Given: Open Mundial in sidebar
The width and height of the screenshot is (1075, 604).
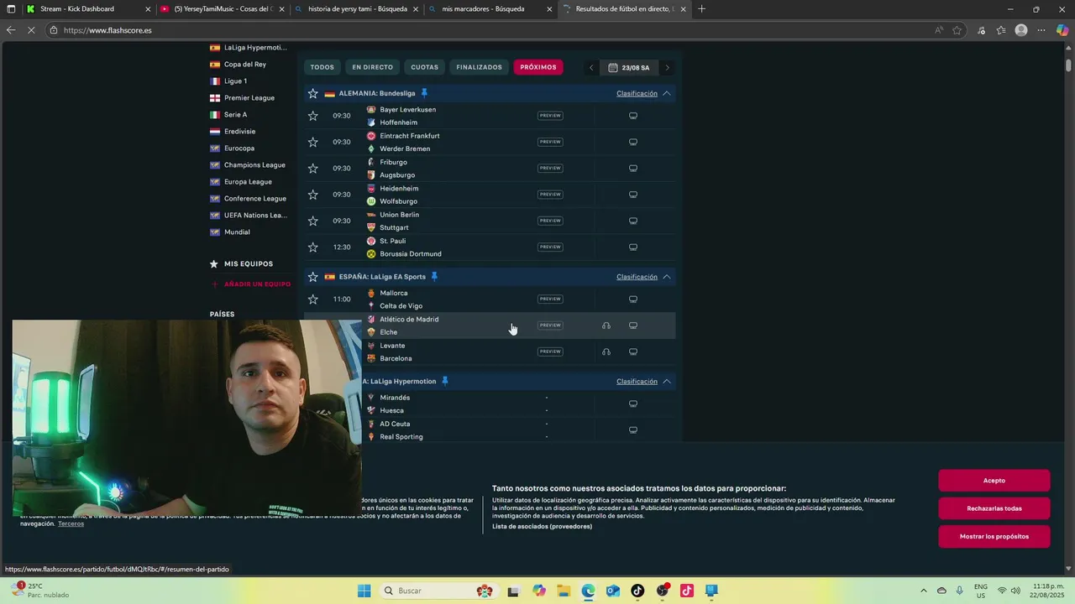Looking at the screenshot, I should (x=237, y=232).
